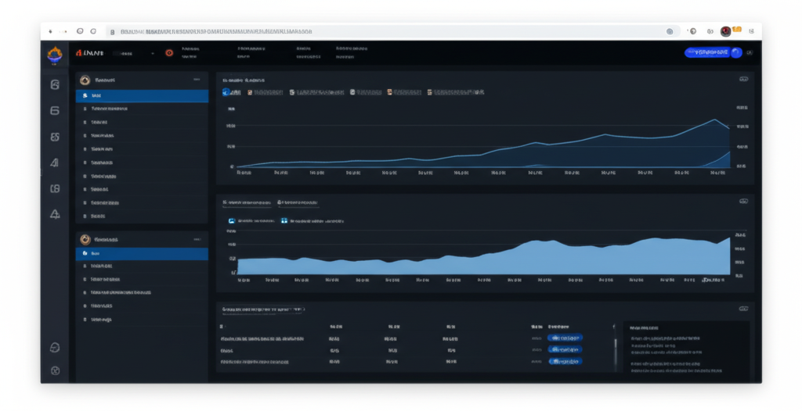Click the triangle-shaped icon in the left sidebar
802x411 pixels.
tap(55, 214)
